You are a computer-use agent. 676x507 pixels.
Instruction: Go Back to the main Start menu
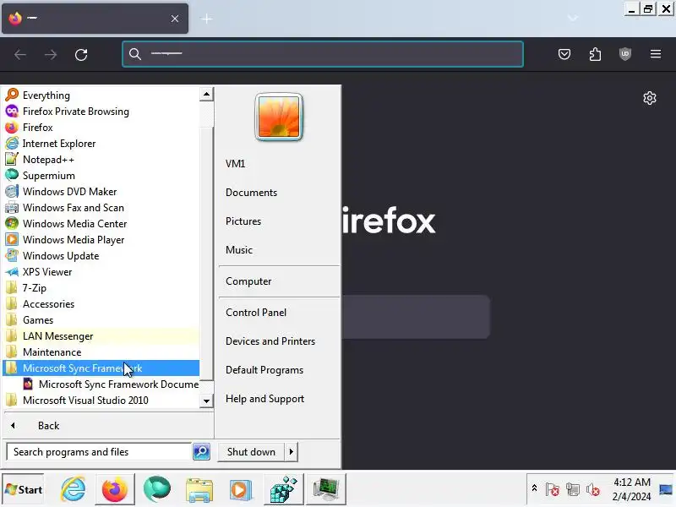click(x=108, y=426)
